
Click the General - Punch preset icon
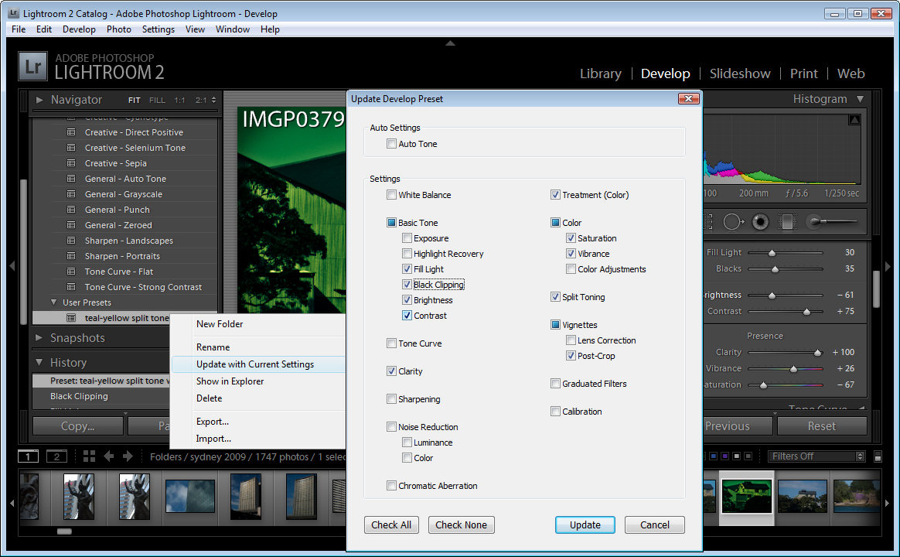[71, 210]
